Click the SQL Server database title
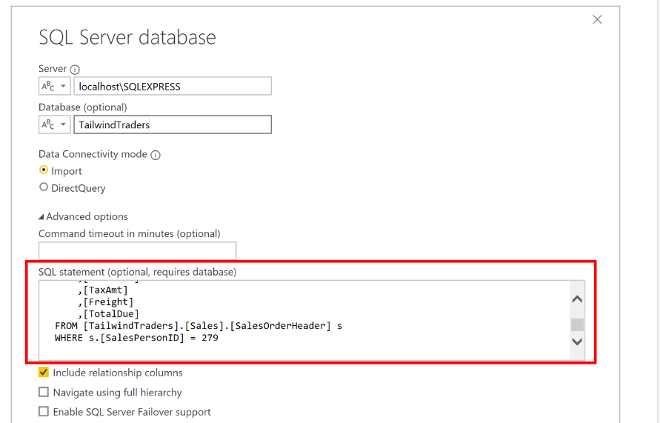 [127, 37]
